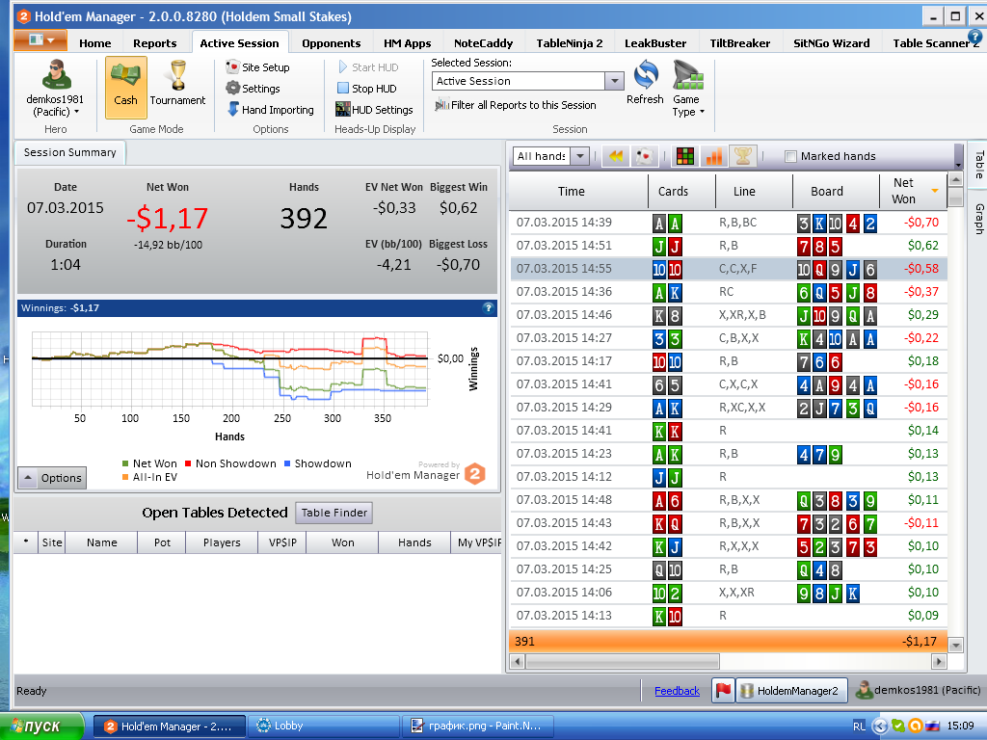Open the Settings gear option
This screenshot has height=740, width=987.
[x=253, y=88]
